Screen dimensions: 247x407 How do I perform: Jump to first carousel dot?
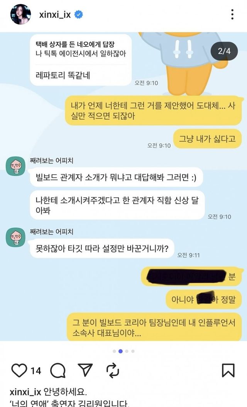click(x=114, y=351)
